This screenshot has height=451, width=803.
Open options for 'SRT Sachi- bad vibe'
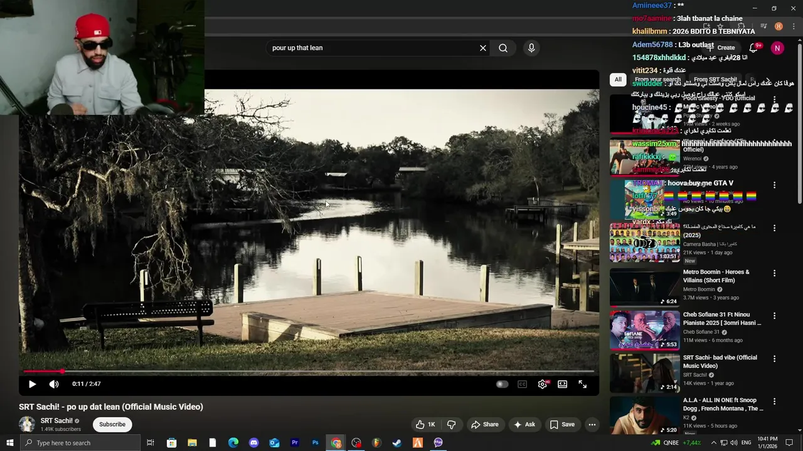774,359
